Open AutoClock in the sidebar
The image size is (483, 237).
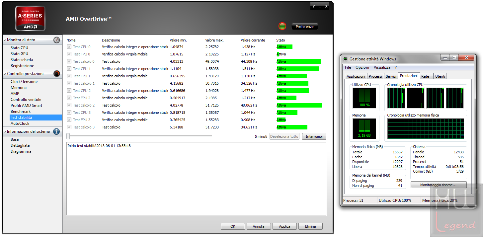(20, 123)
